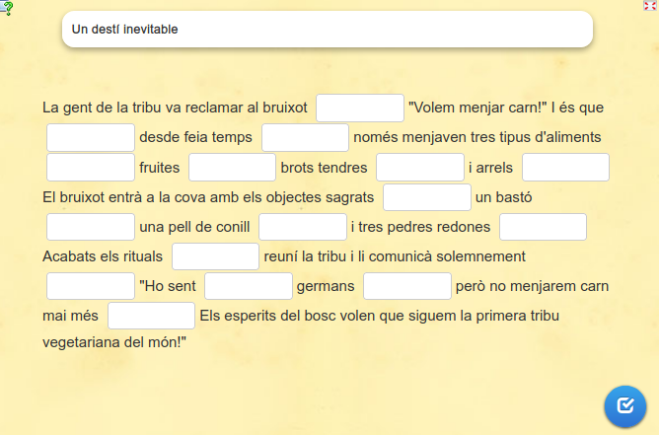Toggle fullscreen with the red arrows icon
This screenshot has height=435, width=659.
pos(650,6)
